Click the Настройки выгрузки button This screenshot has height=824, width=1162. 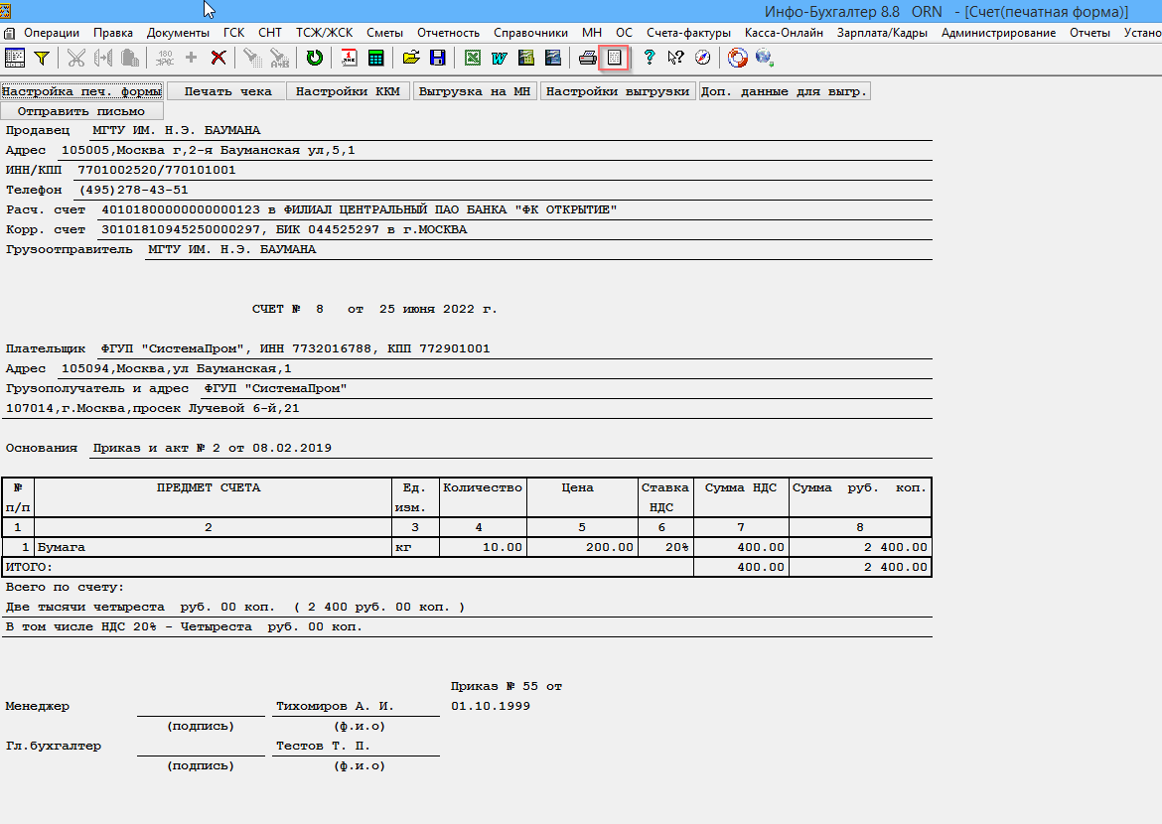(x=618, y=91)
